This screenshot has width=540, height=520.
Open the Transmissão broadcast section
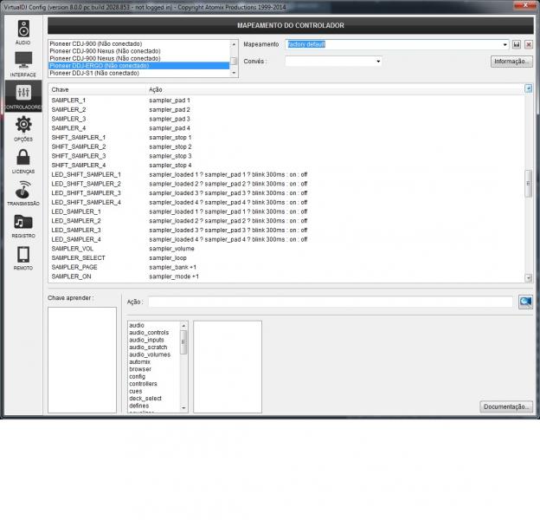[23, 192]
